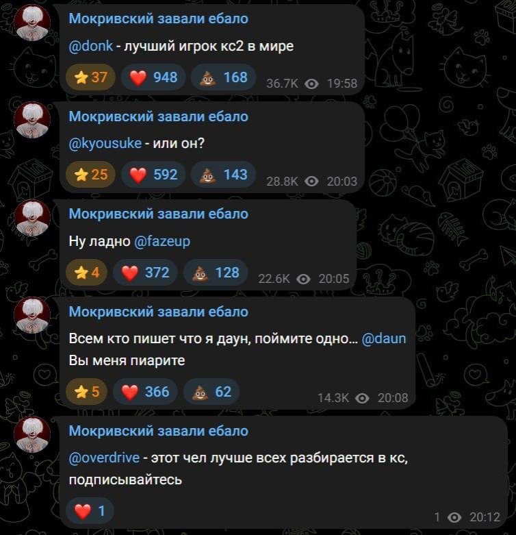Viewport: 516px width, 535px height.
Task: Click the avatar beside the @overdrive message
Action: (x=32, y=434)
